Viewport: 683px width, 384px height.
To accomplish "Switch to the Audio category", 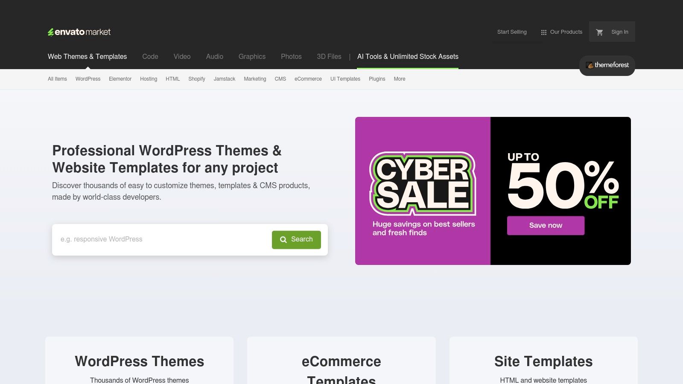I will (215, 56).
